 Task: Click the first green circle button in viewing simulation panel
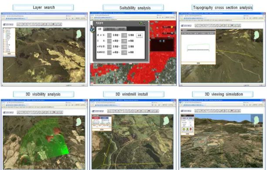coord(184,129)
